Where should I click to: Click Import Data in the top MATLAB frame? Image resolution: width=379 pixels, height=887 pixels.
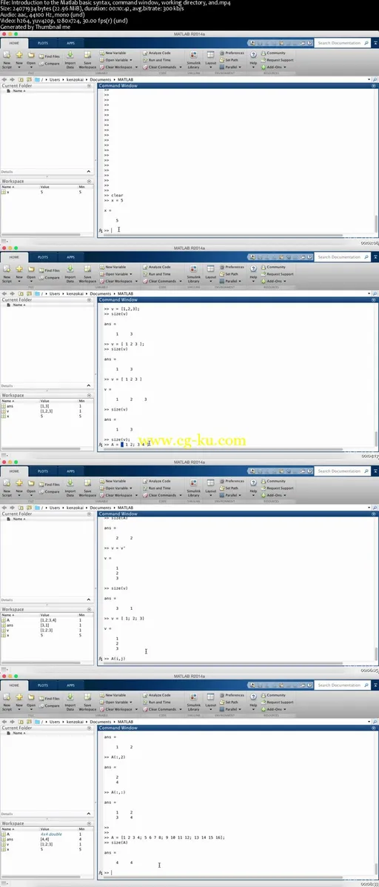[70, 59]
